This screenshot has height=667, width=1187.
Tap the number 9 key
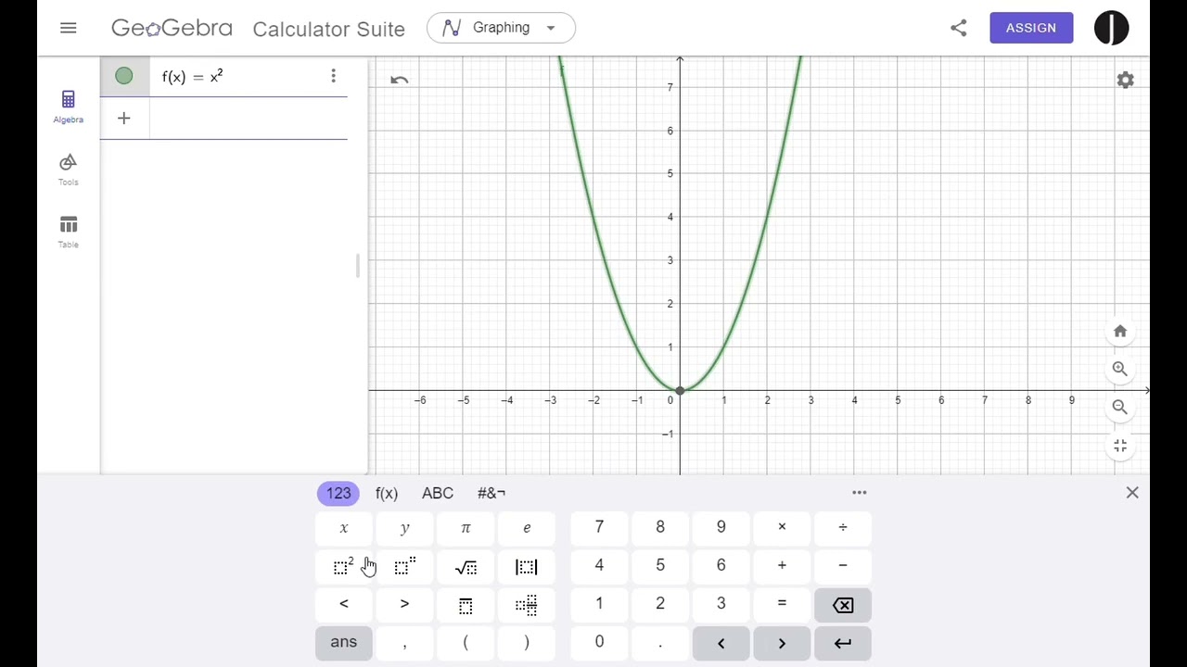tap(721, 528)
